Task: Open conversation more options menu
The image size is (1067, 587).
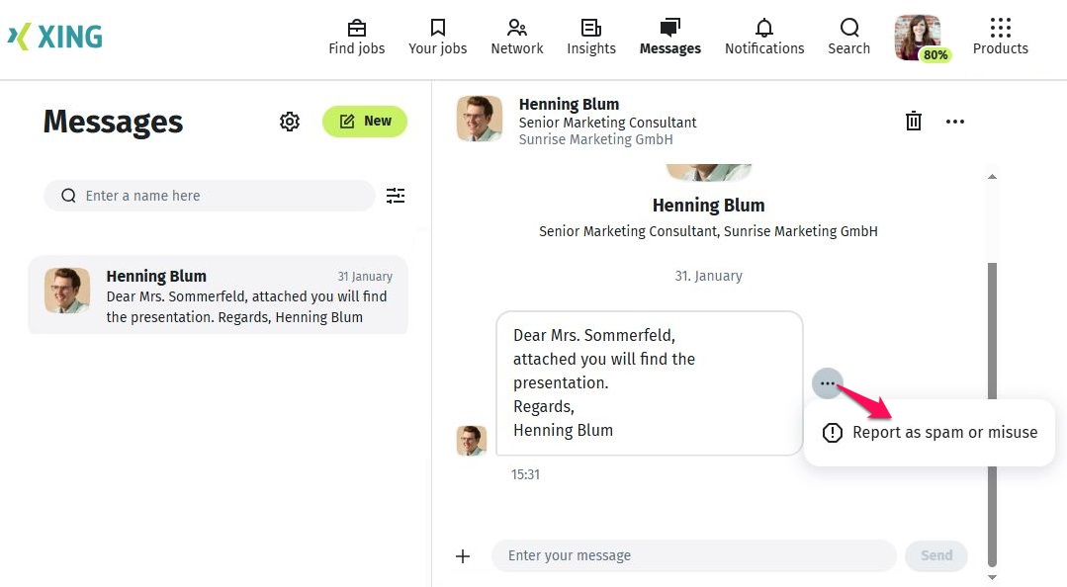Action: pos(954,122)
